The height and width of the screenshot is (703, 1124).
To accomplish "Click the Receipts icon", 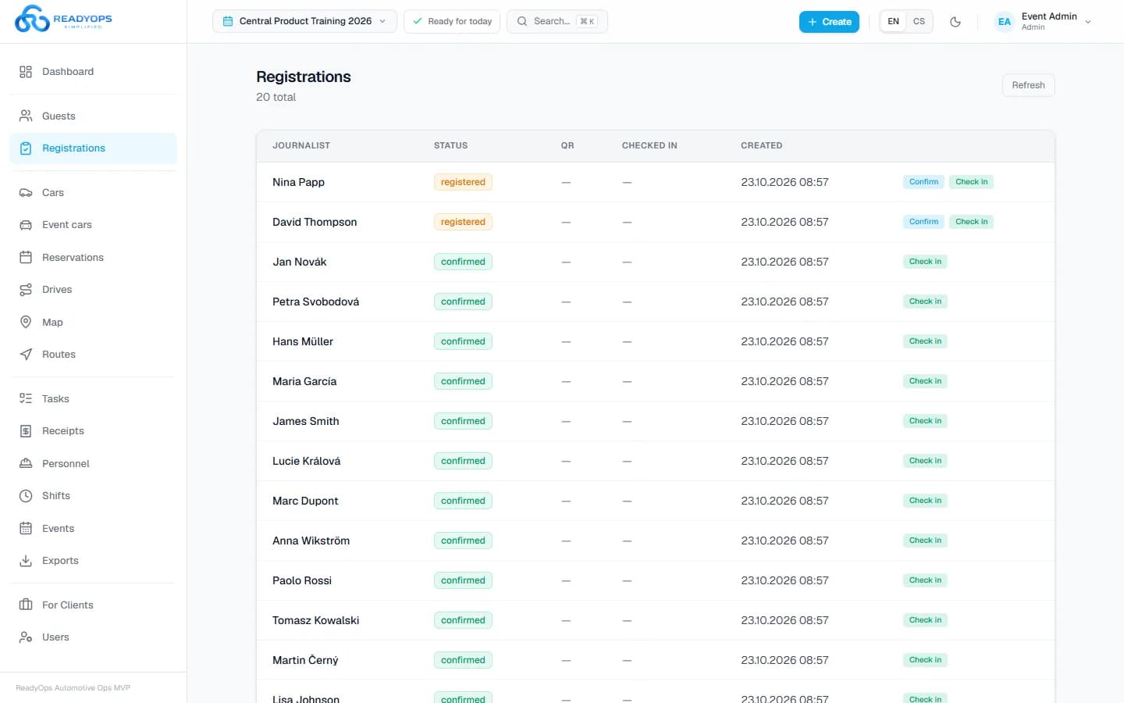I will (x=26, y=431).
